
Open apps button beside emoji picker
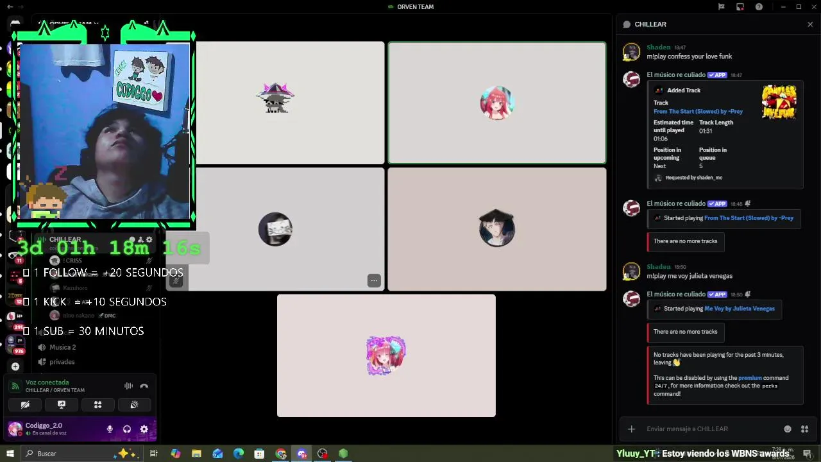tap(804, 429)
